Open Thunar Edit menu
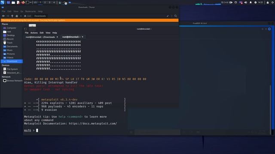 click(9, 12)
